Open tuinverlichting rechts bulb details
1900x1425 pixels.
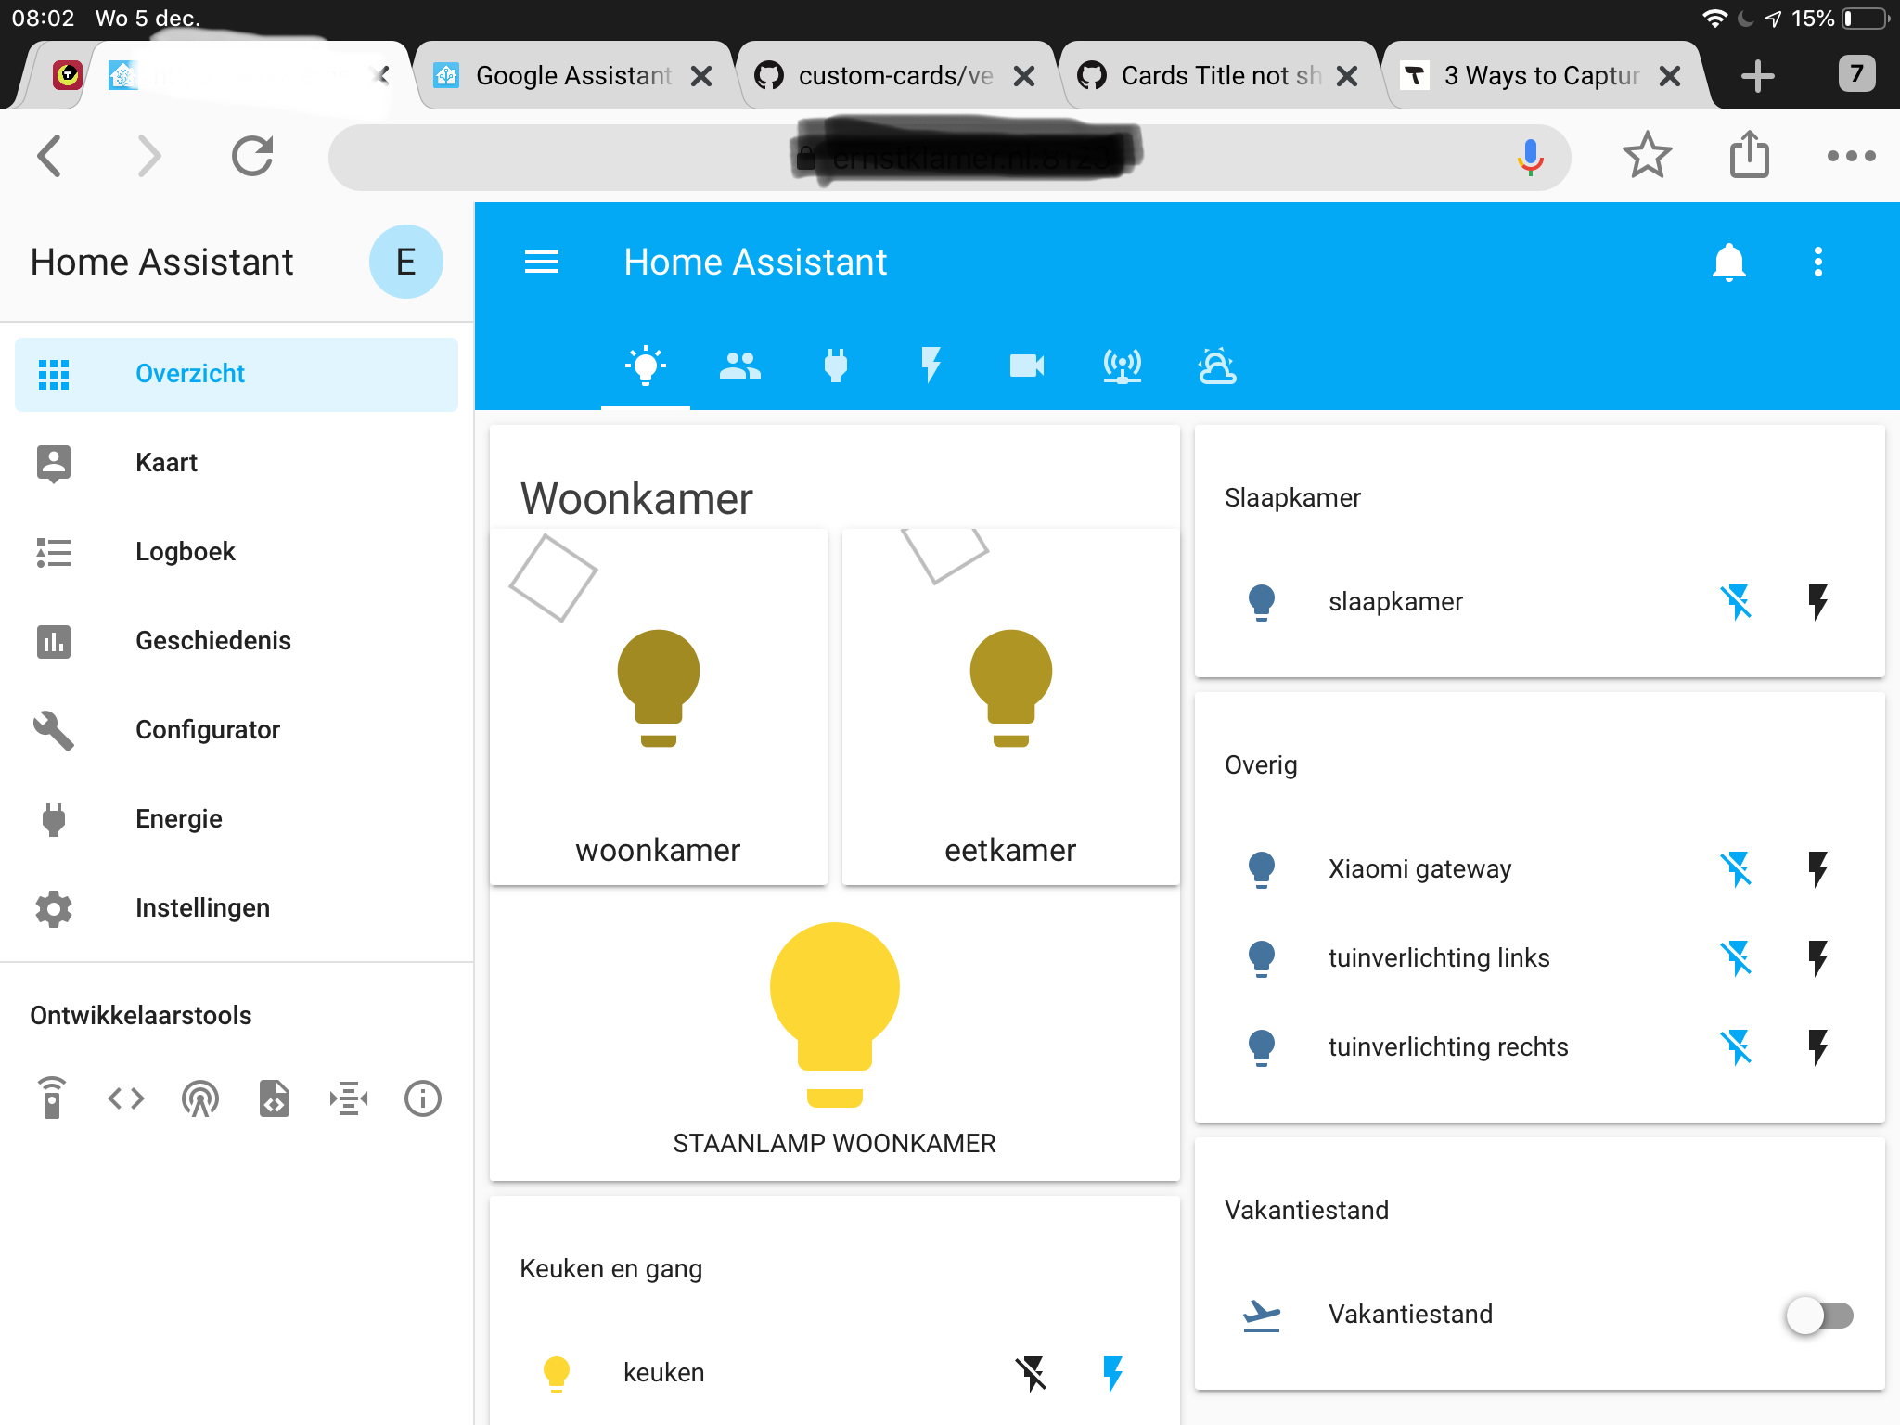(1262, 1047)
